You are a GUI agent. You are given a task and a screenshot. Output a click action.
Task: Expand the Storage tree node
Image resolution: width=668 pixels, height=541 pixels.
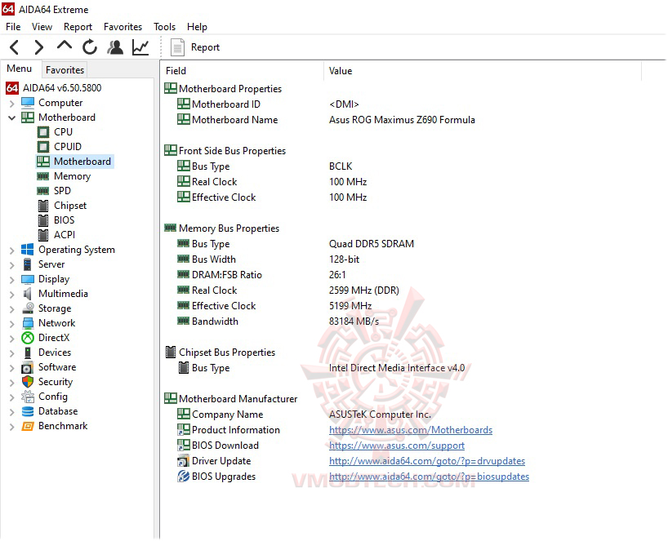pyautogui.click(x=12, y=309)
